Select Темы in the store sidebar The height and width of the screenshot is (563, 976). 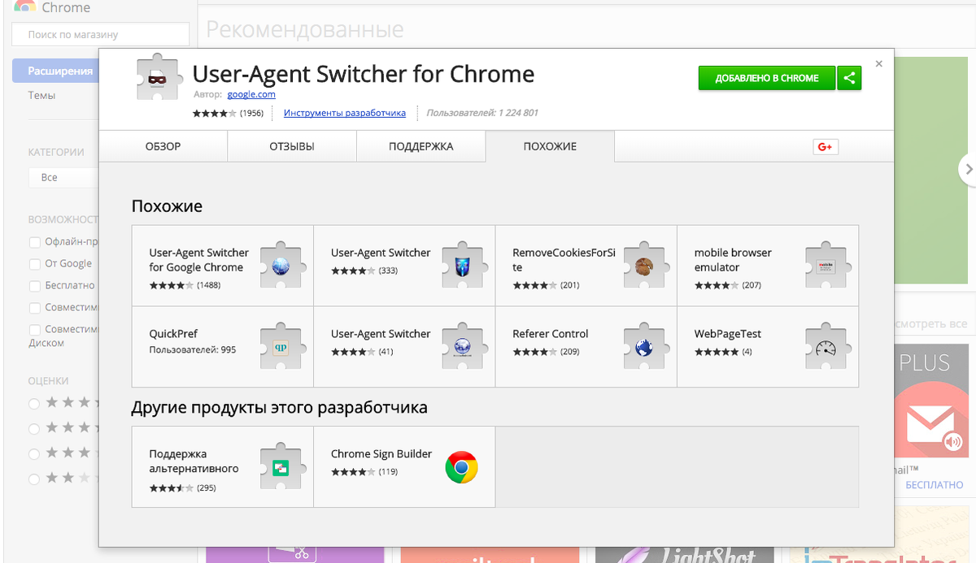point(42,95)
